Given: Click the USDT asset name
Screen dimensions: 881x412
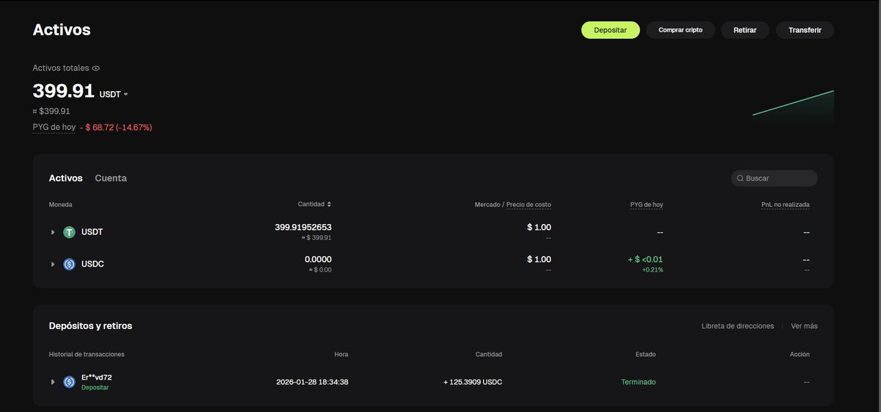Looking at the screenshot, I should (x=93, y=232).
